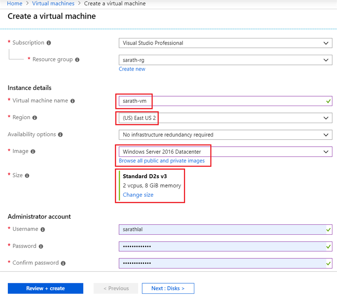This screenshot has width=337, height=298.
Task: Click the info icon beside Region
Action: pos(35,118)
